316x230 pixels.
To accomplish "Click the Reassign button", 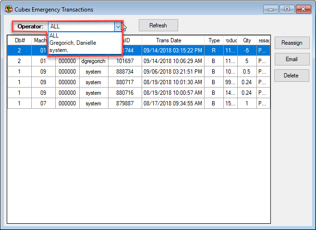I will click(x=292, y=43).
